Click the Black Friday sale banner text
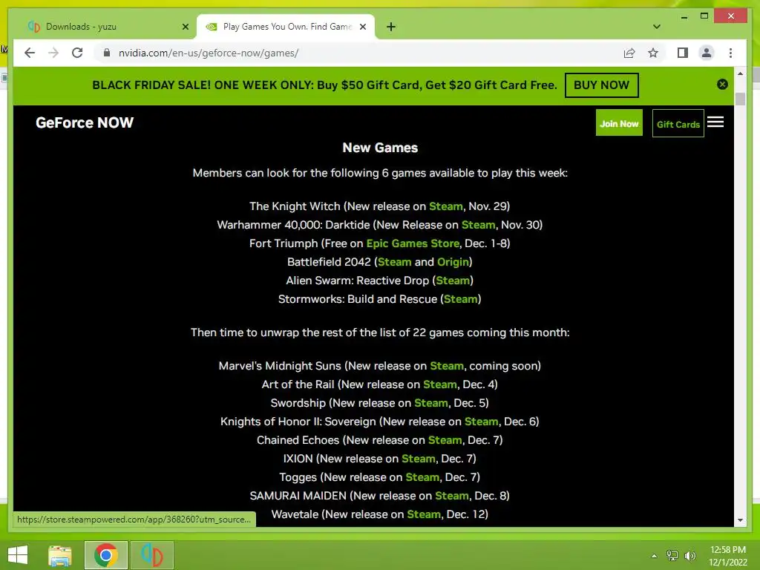The width and height of the screenshot is (760, 570). (x=325, y=85)
